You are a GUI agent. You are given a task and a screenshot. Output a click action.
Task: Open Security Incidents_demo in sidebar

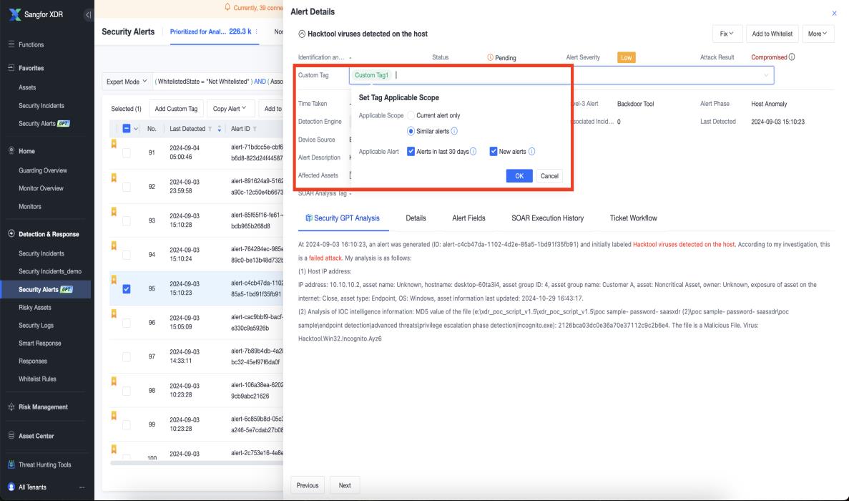[x=50, y=271]
